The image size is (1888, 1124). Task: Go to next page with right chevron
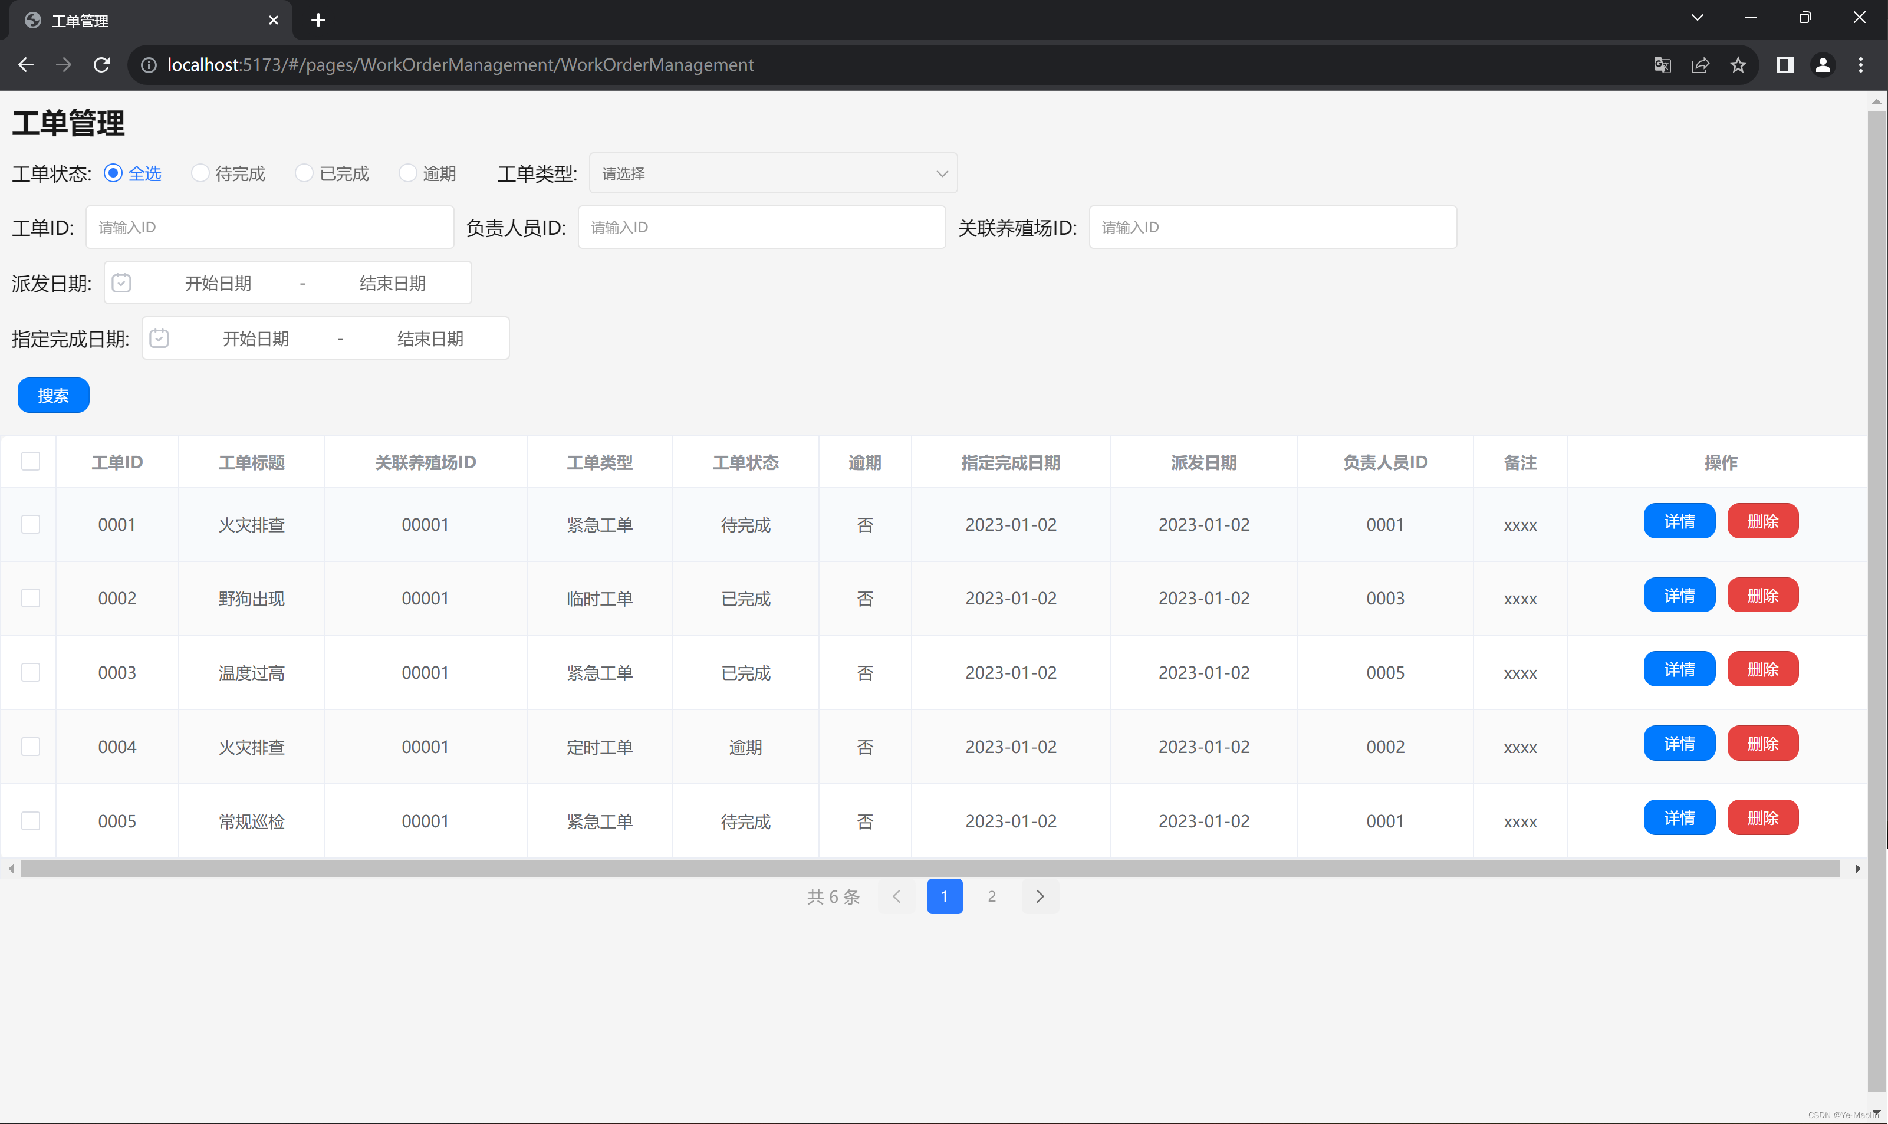pyautogui.click(x=1040, y=897)
